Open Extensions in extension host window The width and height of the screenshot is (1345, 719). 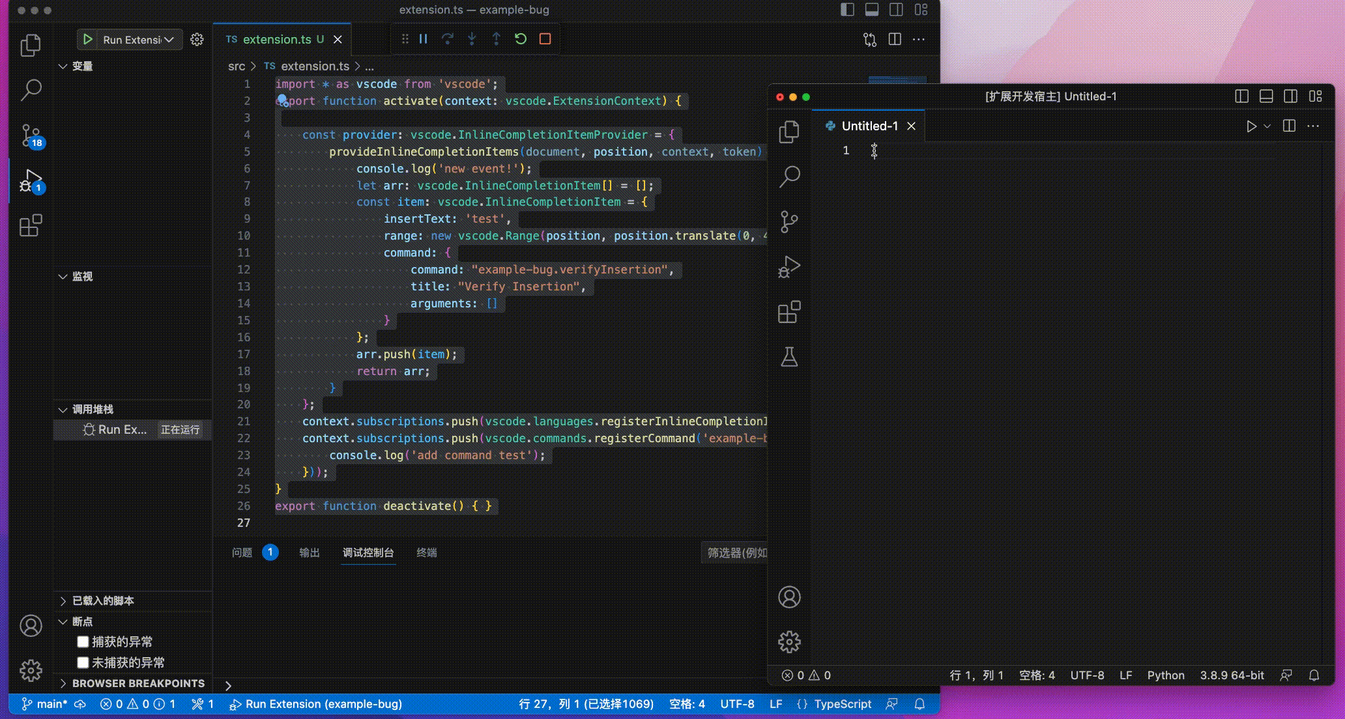789,312
